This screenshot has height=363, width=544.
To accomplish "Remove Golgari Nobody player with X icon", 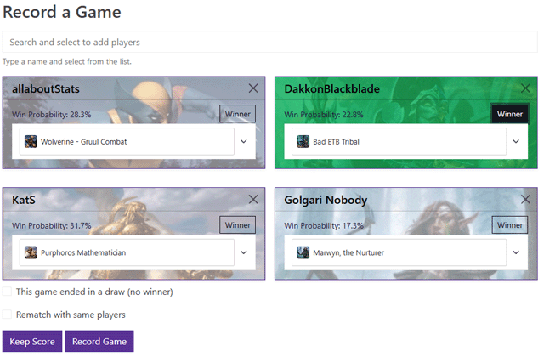I will pyautogui.click(x=525, y=199).
